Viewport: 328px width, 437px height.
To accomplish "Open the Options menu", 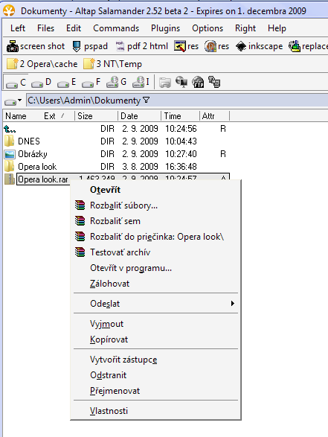I will tap(208, 28).
